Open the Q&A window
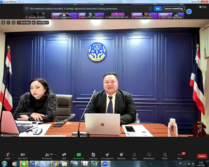 64,155
